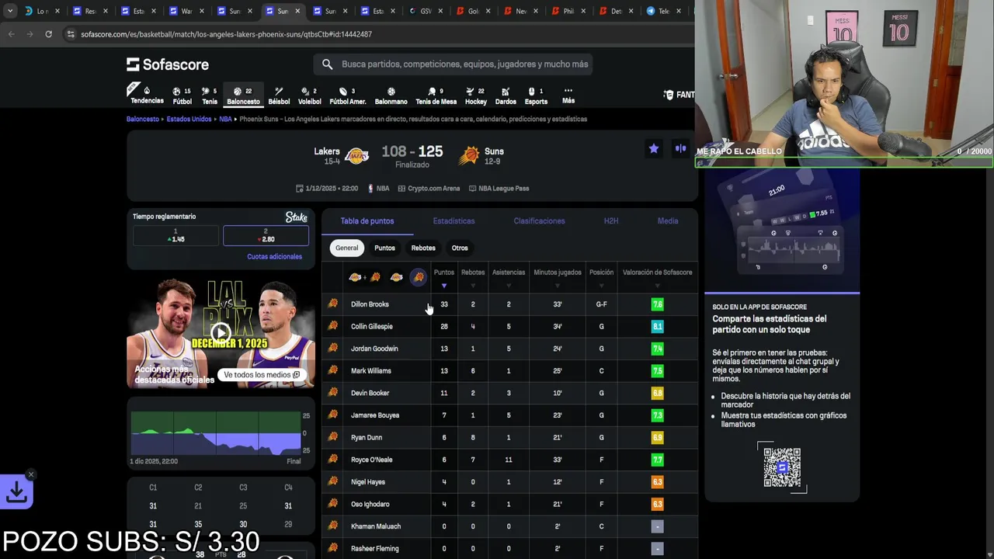Filter player table to Lakers only
This screenshot has width=994, height=559.
[x=396, y=277]
